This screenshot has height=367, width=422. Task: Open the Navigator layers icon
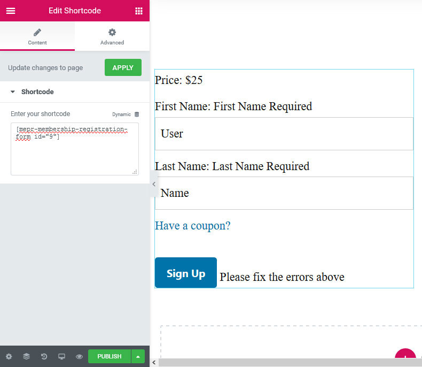pos(26,356)
